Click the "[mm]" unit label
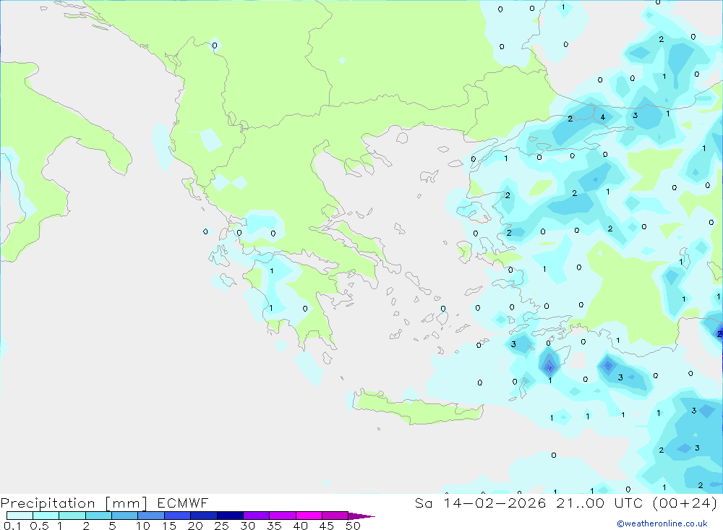The width and height of the screenshot is (723, 530). pyautogui.click(x=126, y=503)
